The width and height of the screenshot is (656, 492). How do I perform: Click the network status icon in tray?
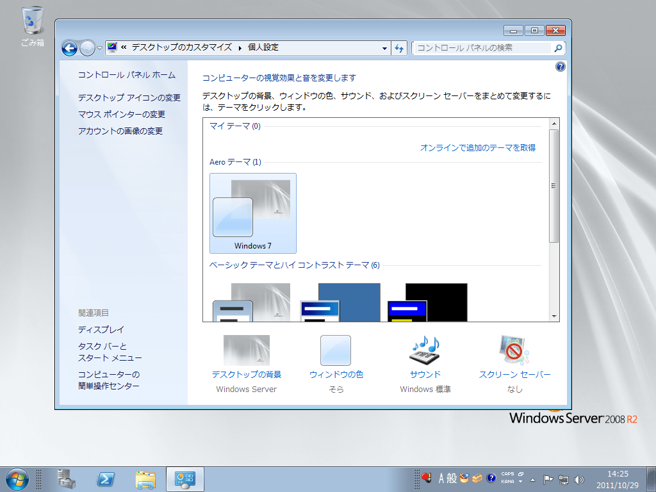(x=564, y=478)
